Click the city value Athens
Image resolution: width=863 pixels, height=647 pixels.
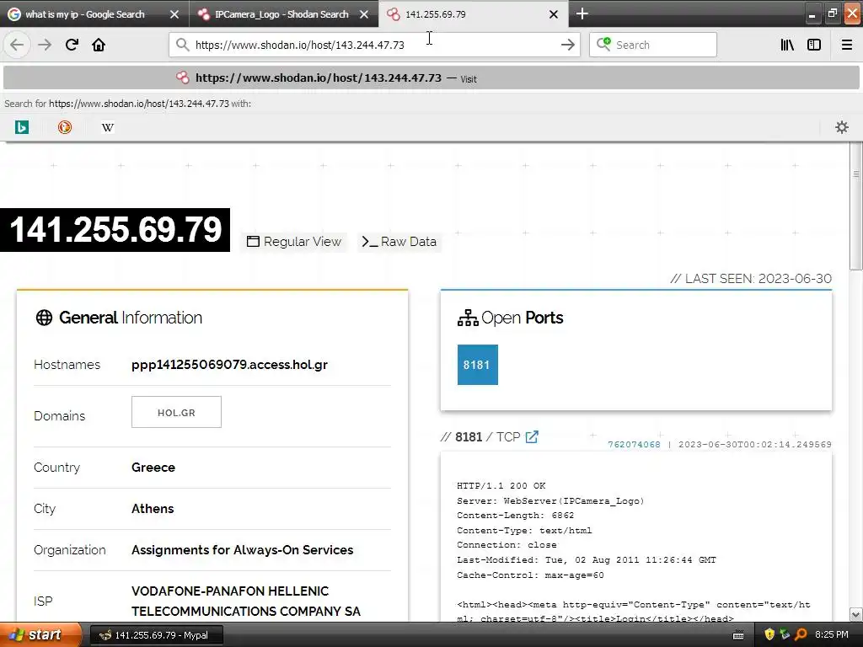pos(153,508)
